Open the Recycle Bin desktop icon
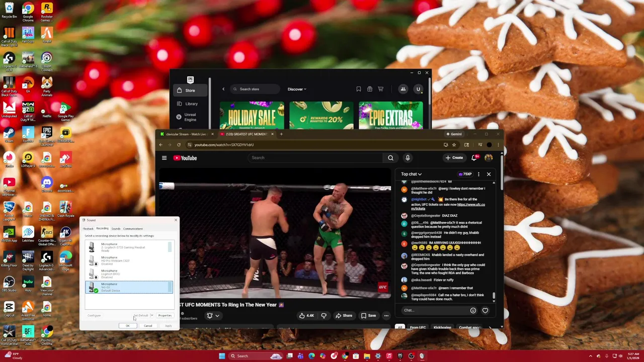The height and width of the screenshot is (362, 644). tap(9, 11)
